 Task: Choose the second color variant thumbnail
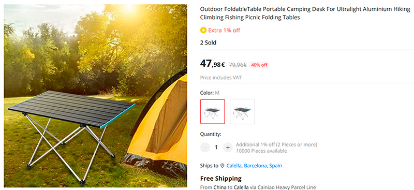click(x=242, y=111)
